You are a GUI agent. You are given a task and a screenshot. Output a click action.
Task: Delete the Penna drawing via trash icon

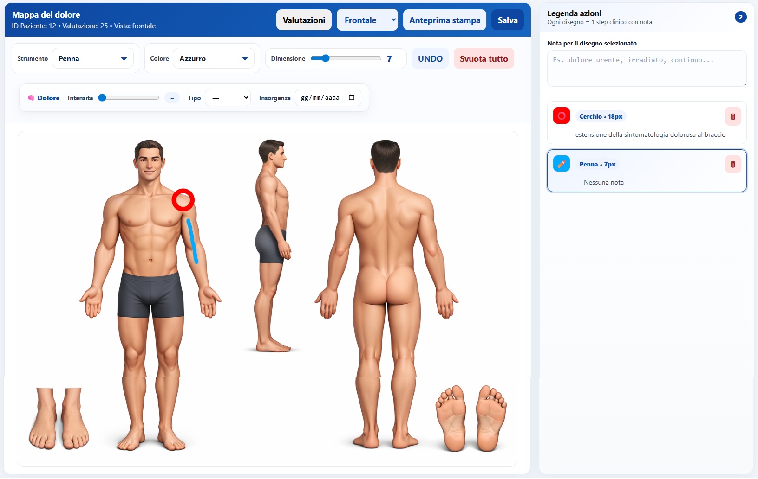733,164
